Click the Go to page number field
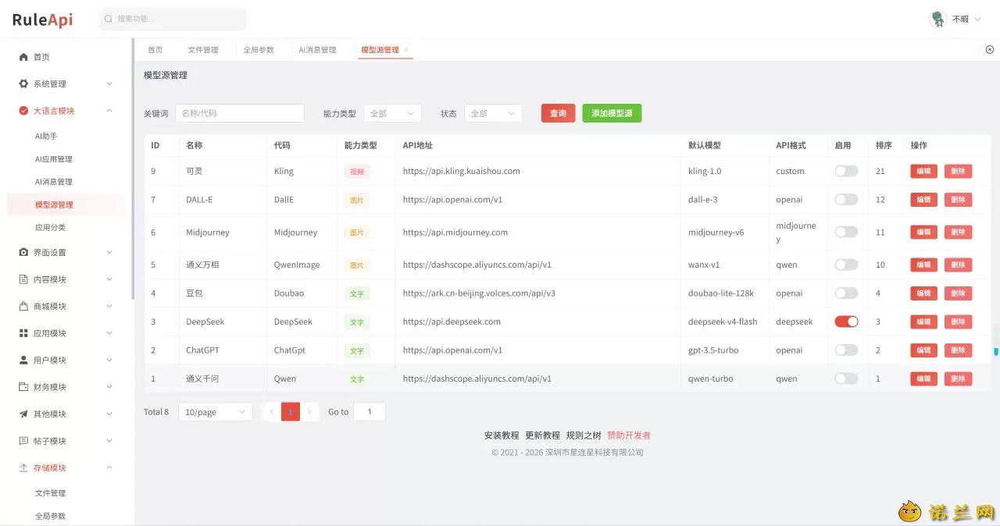1000x526 pixels. click(370, 412)
